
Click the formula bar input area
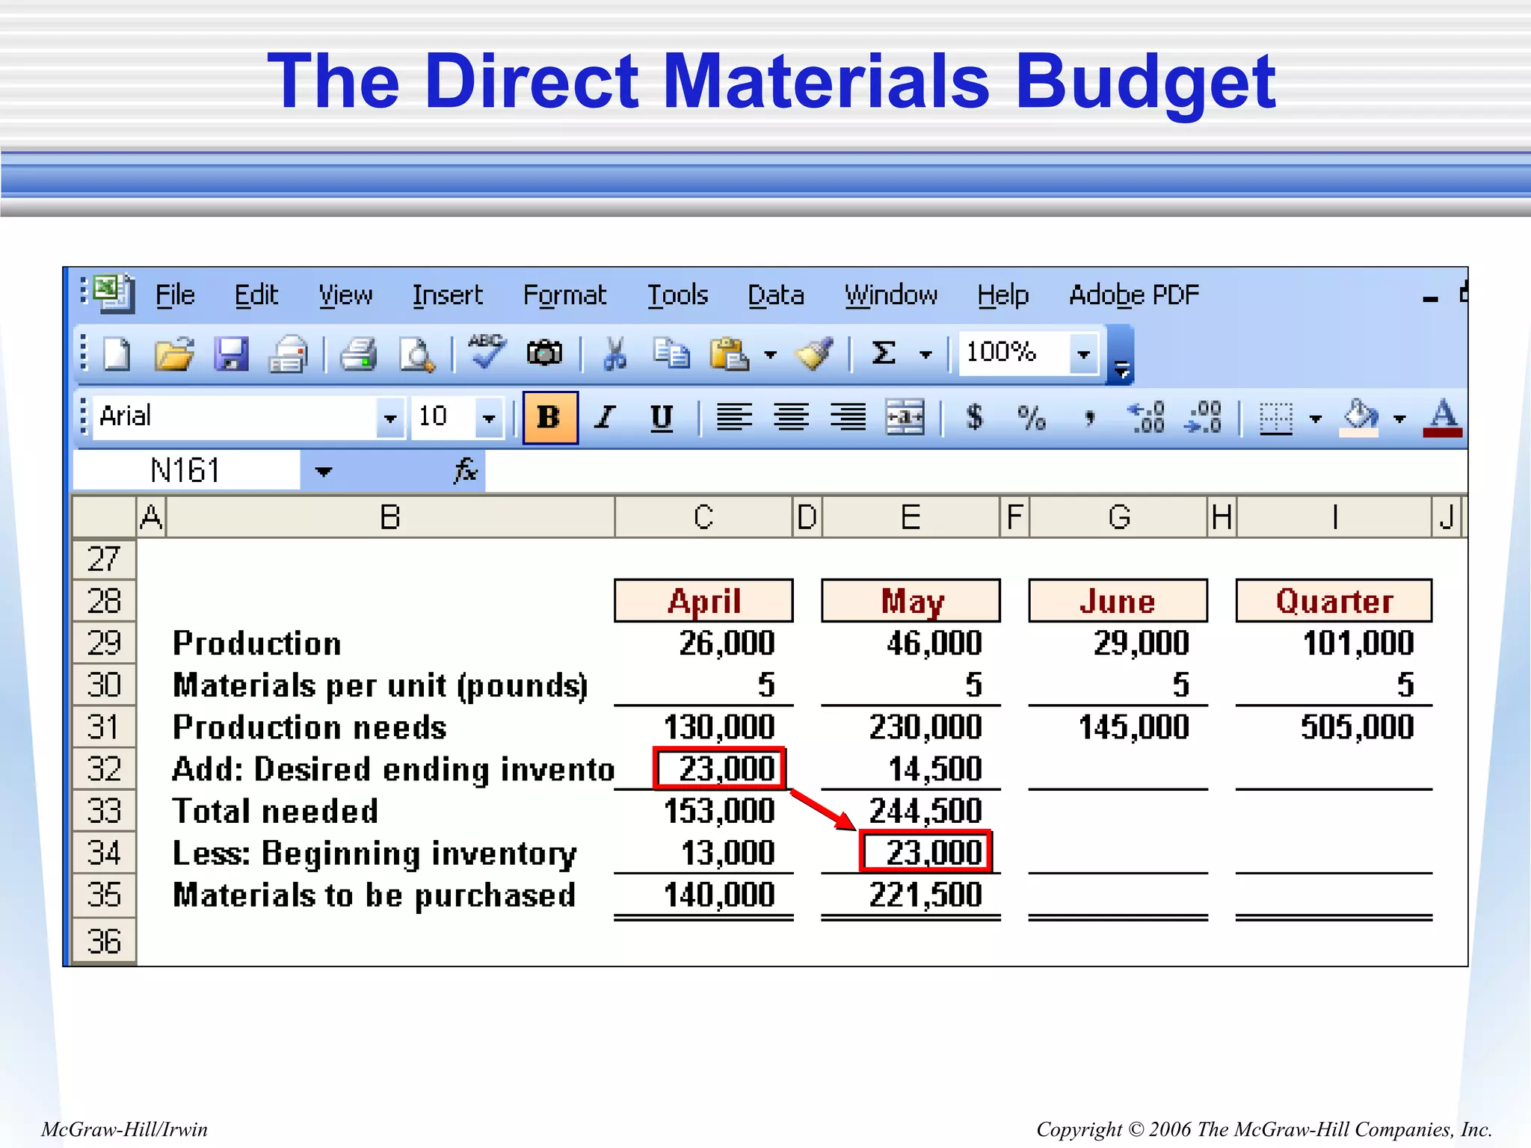976,471
